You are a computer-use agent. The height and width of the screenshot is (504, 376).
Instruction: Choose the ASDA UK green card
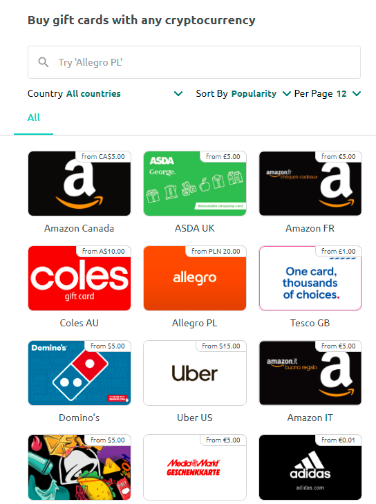(x=195, y=183)
